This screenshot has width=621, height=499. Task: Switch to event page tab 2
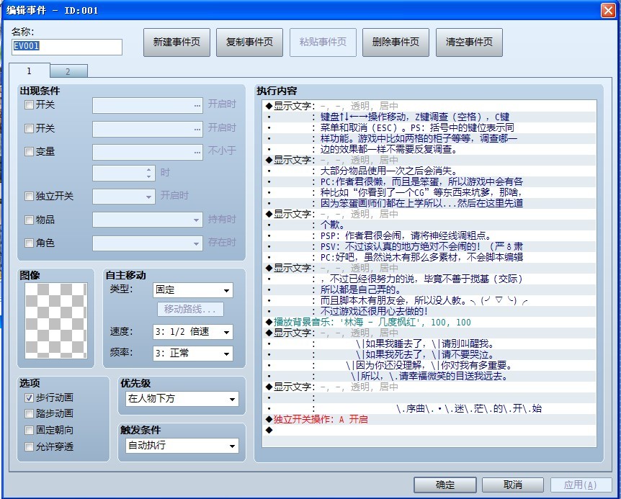click(x=68, y=71)
